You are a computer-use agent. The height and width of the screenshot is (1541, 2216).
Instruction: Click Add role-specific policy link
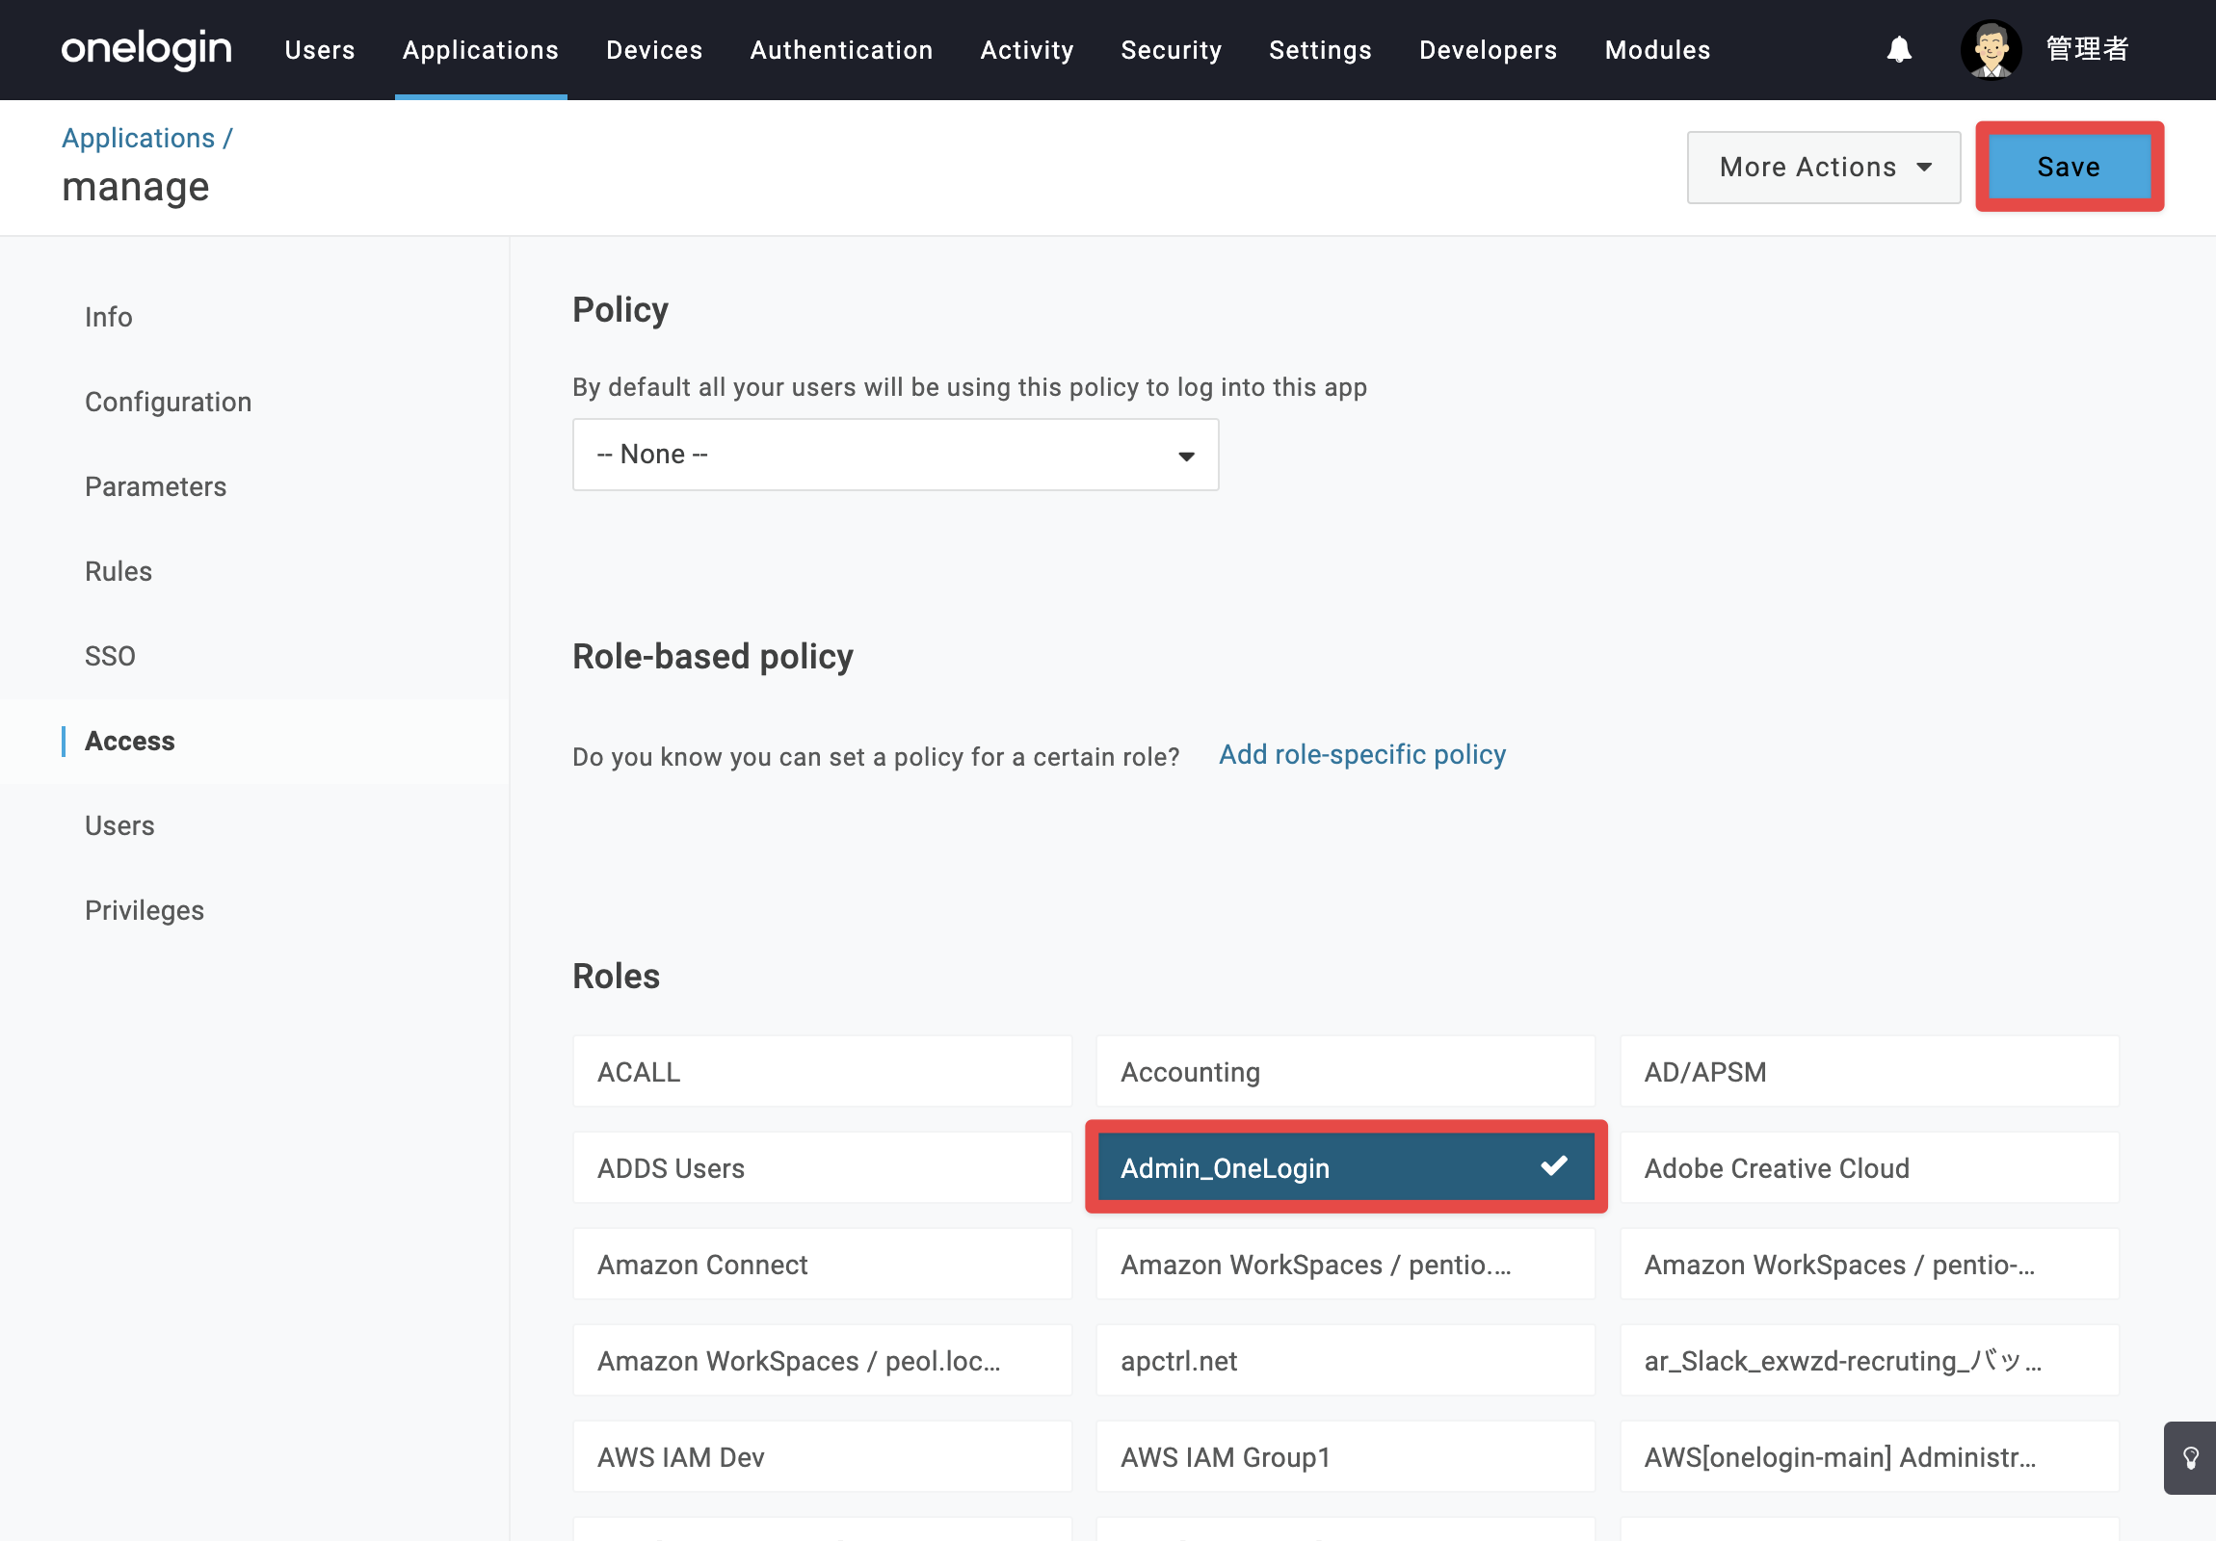pyautogui.click(x=1361, y=754)
